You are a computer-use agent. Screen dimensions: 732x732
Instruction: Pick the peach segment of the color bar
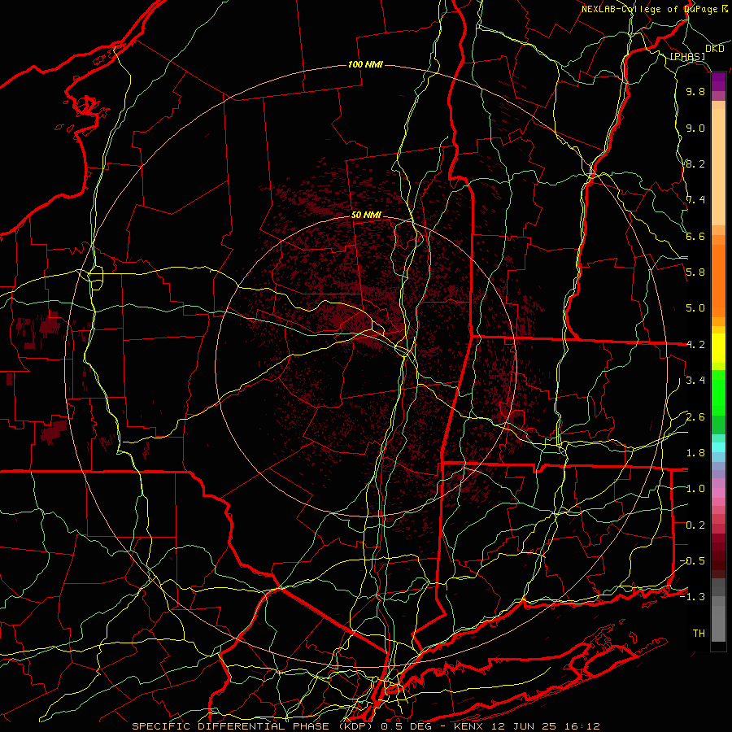click(x=718, y=168)
